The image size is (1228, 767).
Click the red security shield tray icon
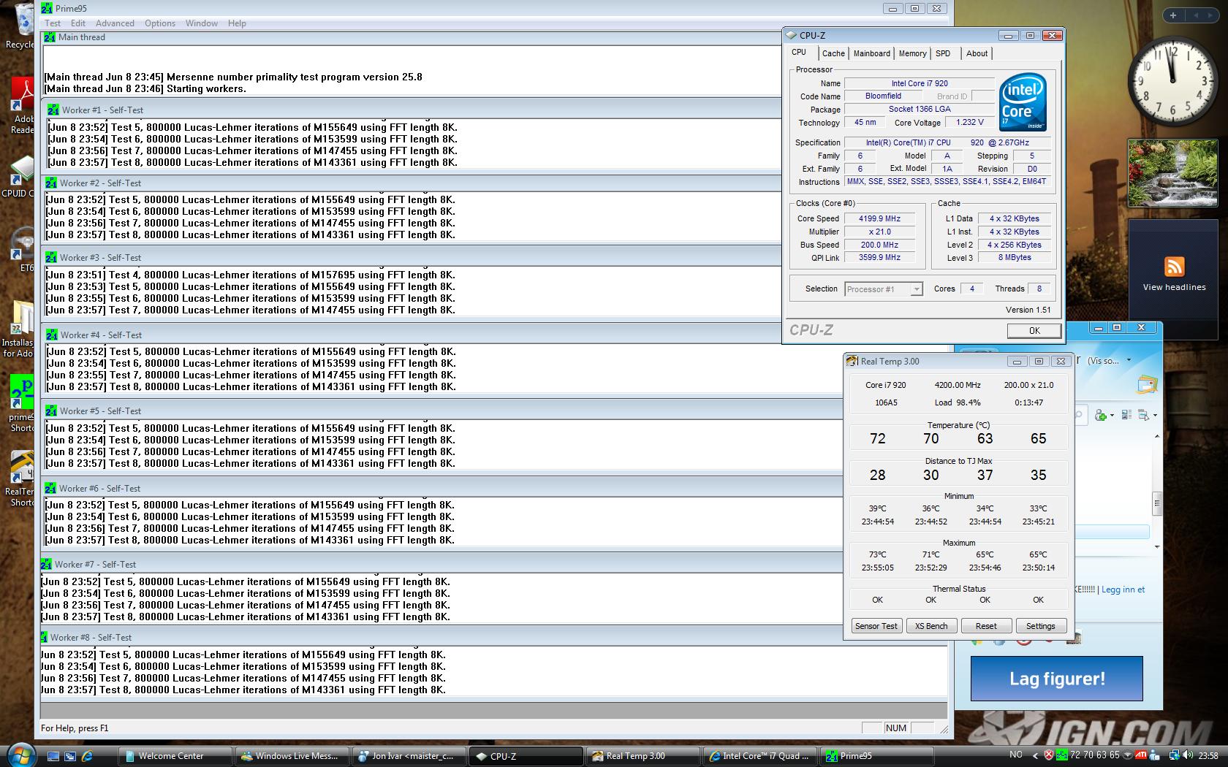(1049, 755)
